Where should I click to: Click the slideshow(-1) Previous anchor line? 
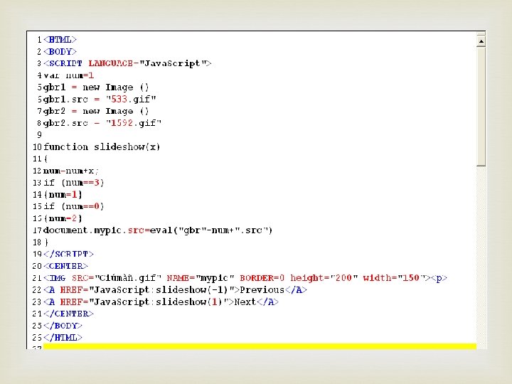(x=175, y=290)
